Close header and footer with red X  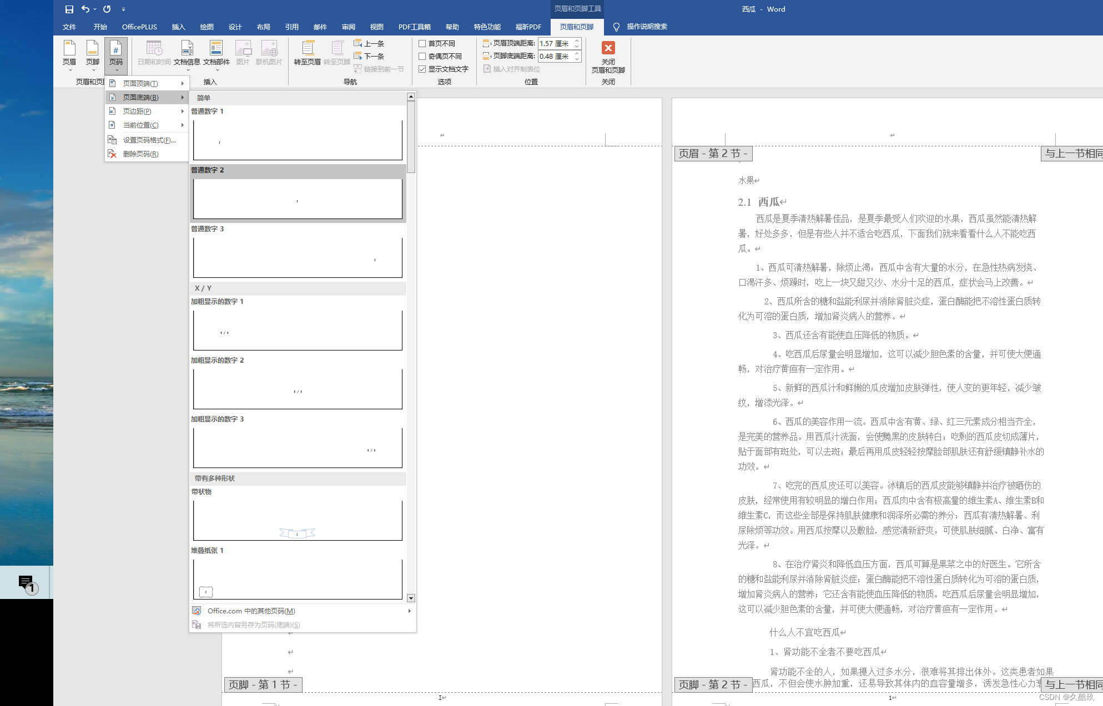tap(608, 48)
